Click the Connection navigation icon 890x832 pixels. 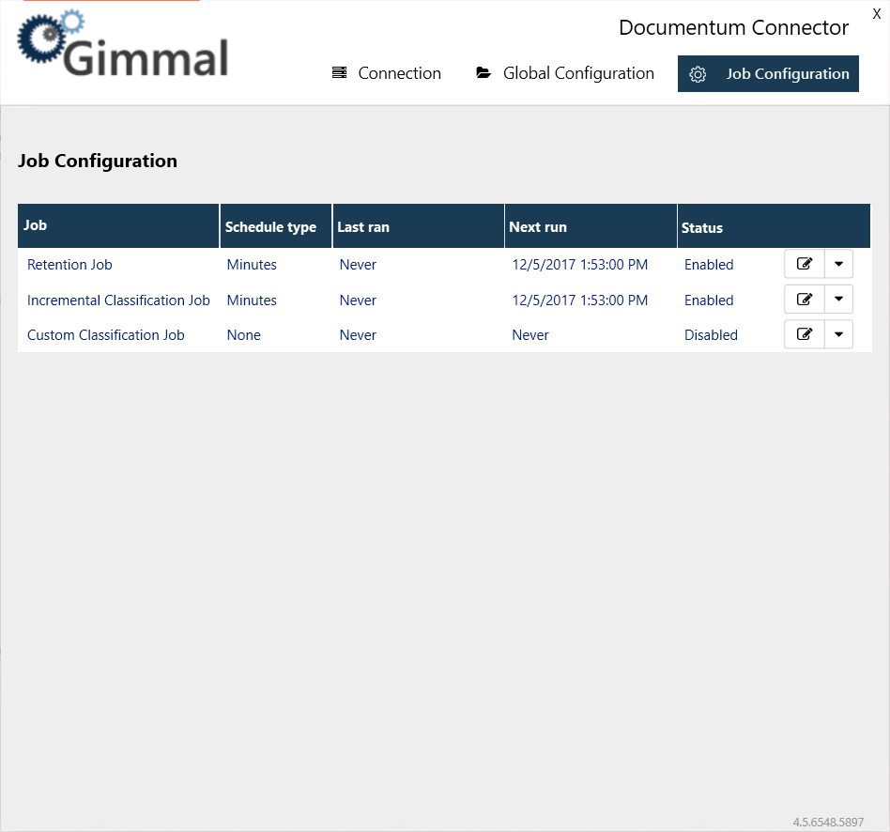point(339,72)
